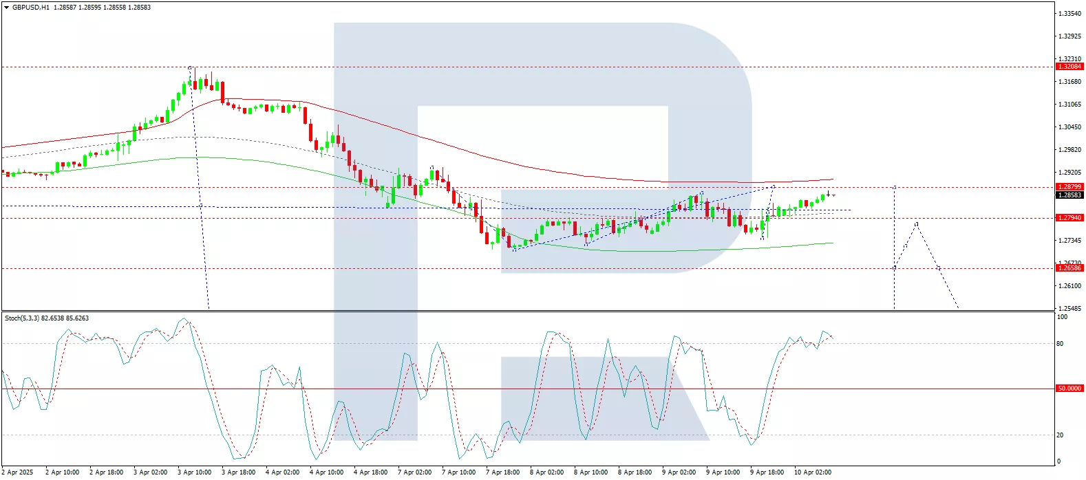Click the 1.33540 value on price scale
Viewport: 1086px width, 480px height.
(x=1069, y=14)
